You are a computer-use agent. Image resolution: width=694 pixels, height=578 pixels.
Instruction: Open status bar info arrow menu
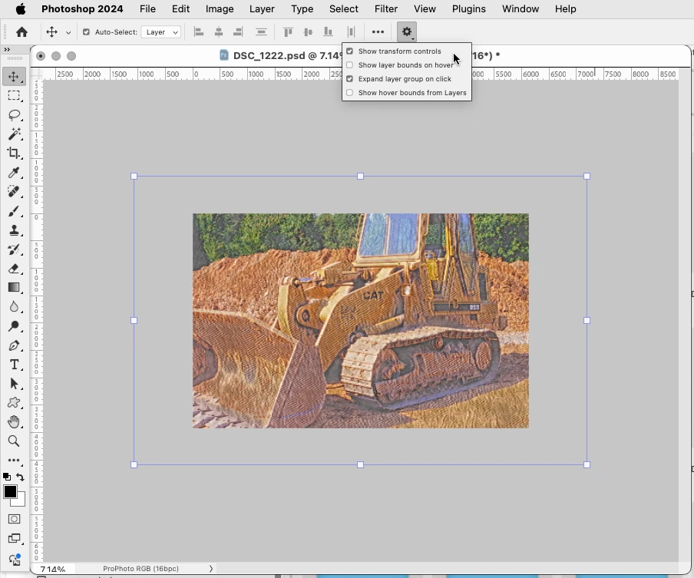pos(210,569)
